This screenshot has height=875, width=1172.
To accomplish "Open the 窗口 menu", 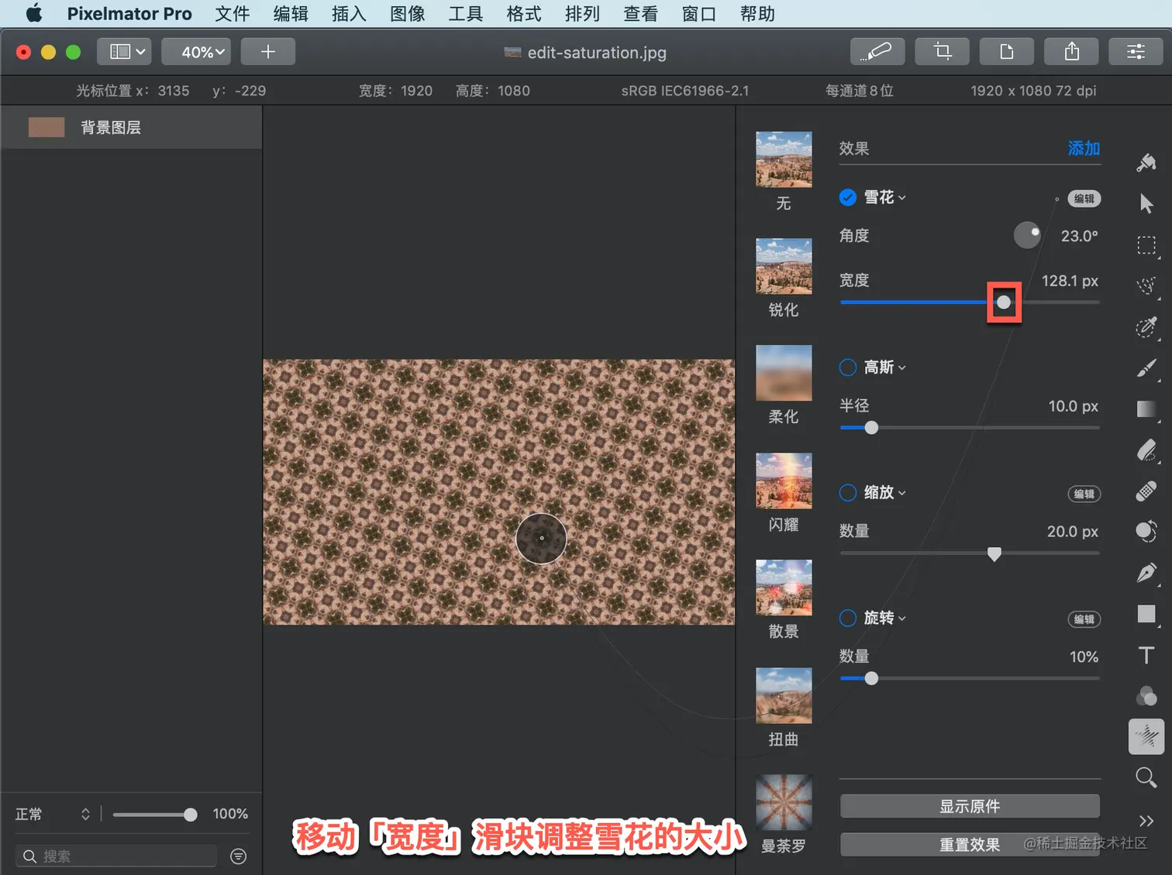I will click(x=699, y=13).
